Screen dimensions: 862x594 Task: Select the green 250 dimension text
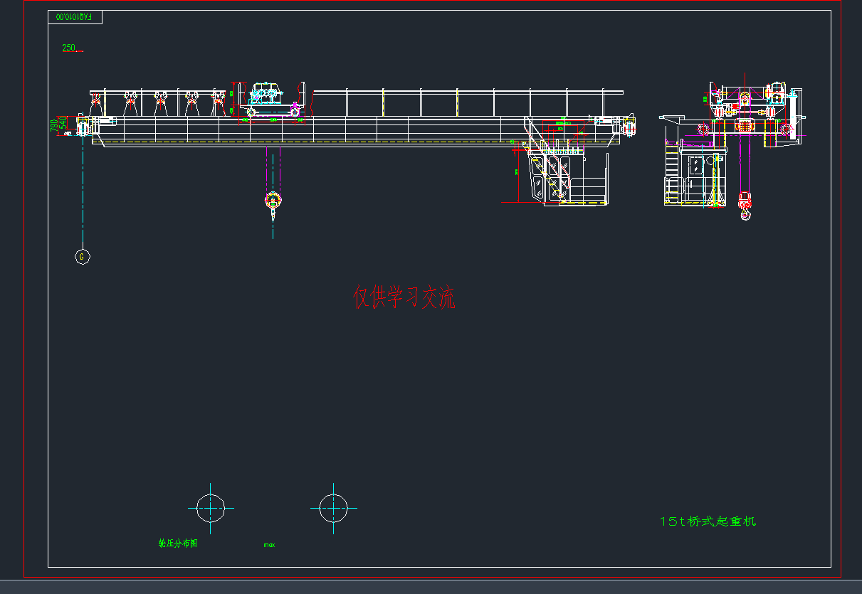(x=69, y=48)
